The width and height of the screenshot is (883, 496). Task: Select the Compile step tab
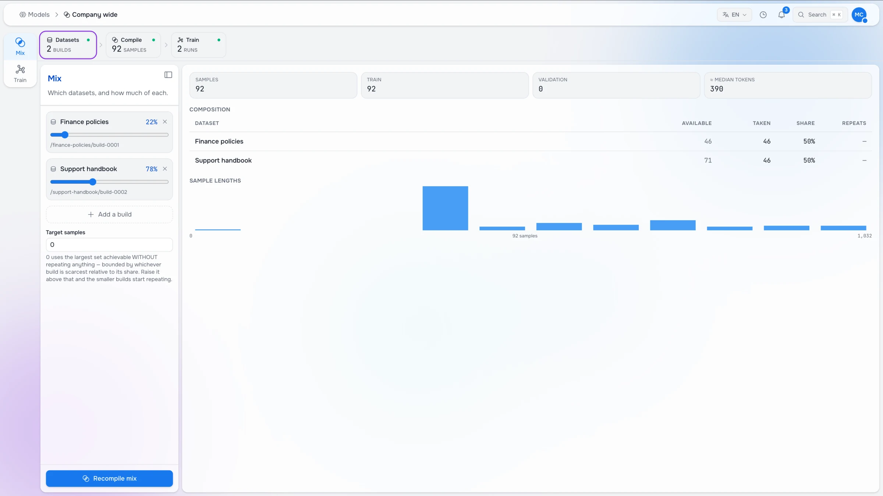pyautogui.click(x=133, y=45)
